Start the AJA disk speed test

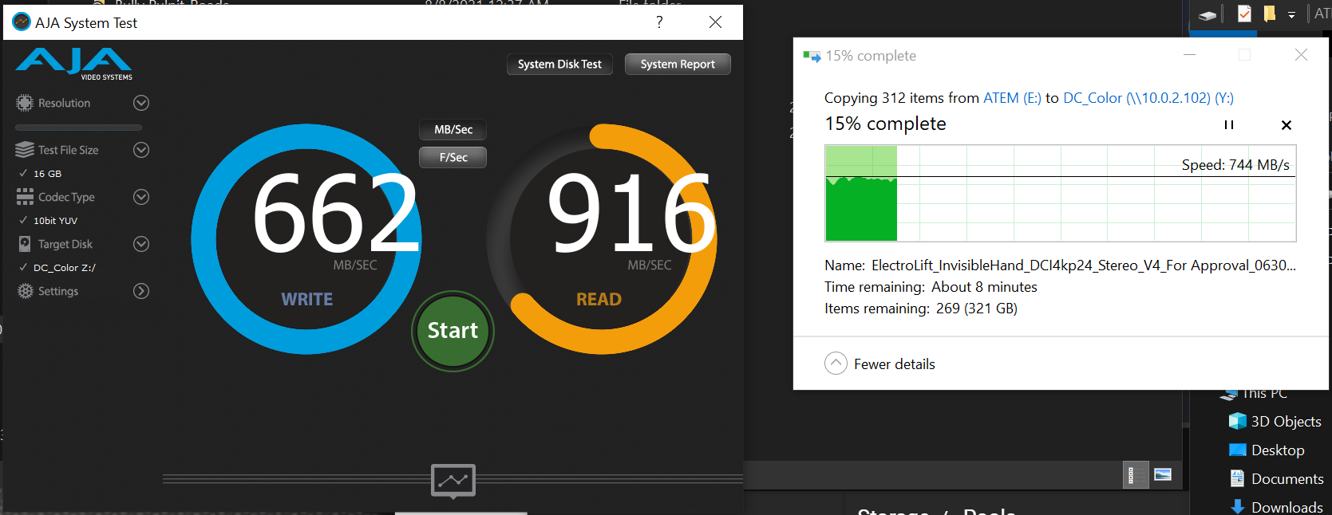[453, 330]
